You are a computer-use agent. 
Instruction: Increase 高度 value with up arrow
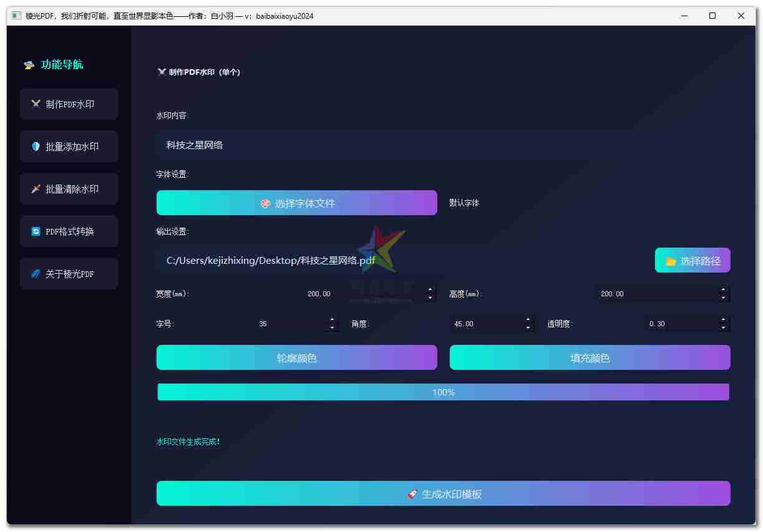[x=723, y=290]
